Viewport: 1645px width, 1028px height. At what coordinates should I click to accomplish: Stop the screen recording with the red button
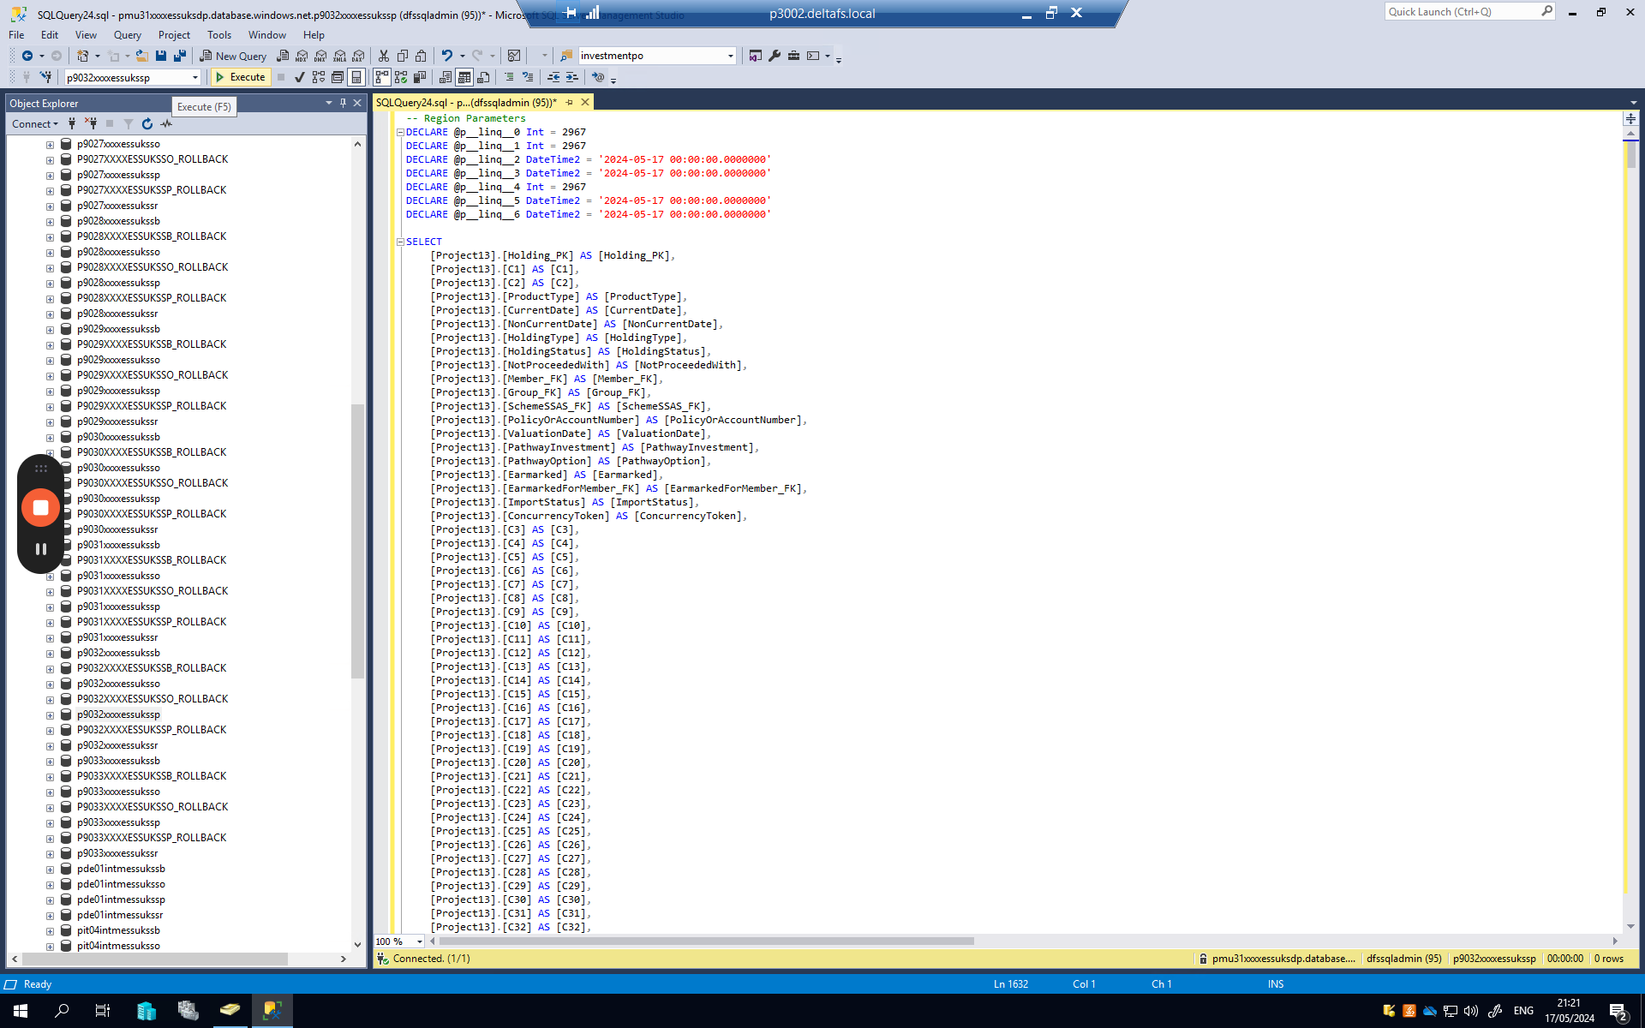40,507
